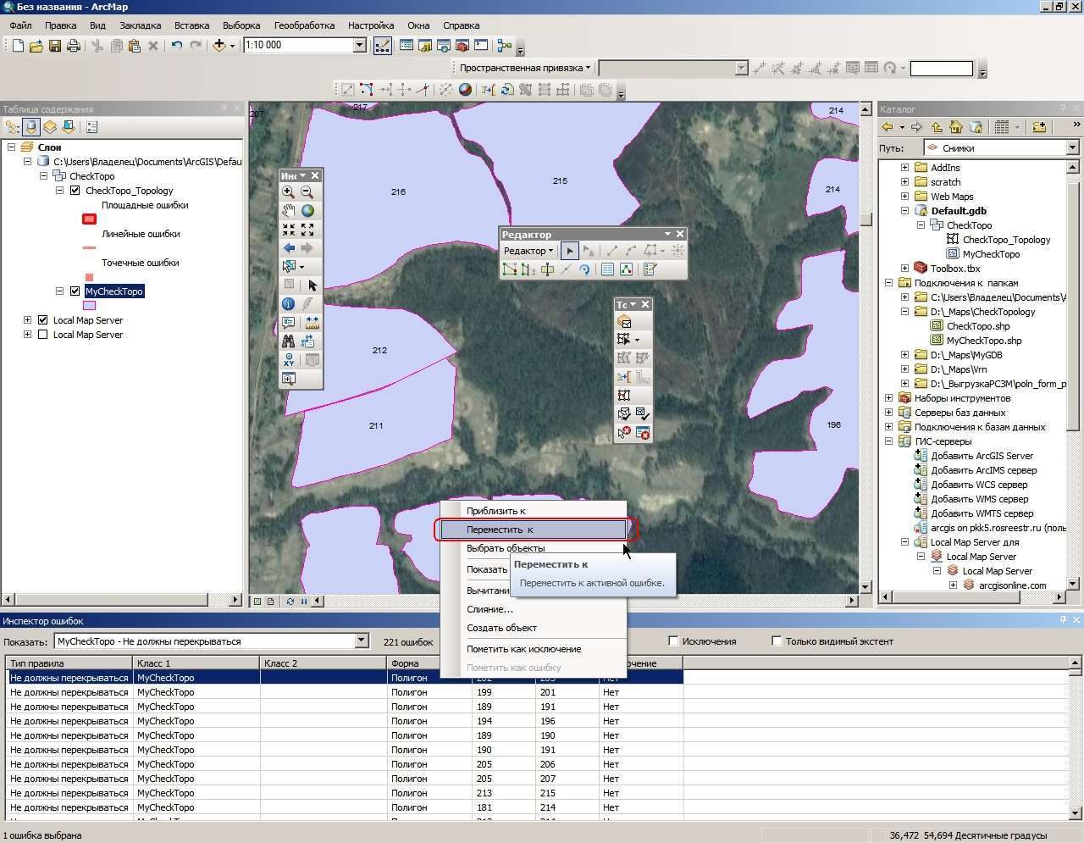This screenshot has width=1084, height=843.
Task: Toggle the CheckTopo_Topology layer checkbox
Action: point(75,191)
